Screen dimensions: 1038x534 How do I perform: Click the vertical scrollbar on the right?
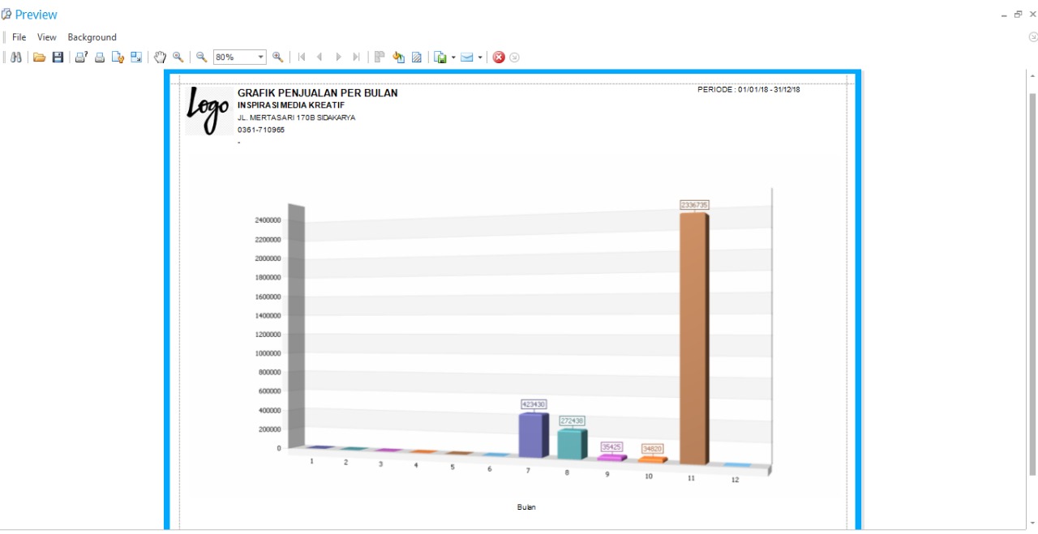(1032, 276)
